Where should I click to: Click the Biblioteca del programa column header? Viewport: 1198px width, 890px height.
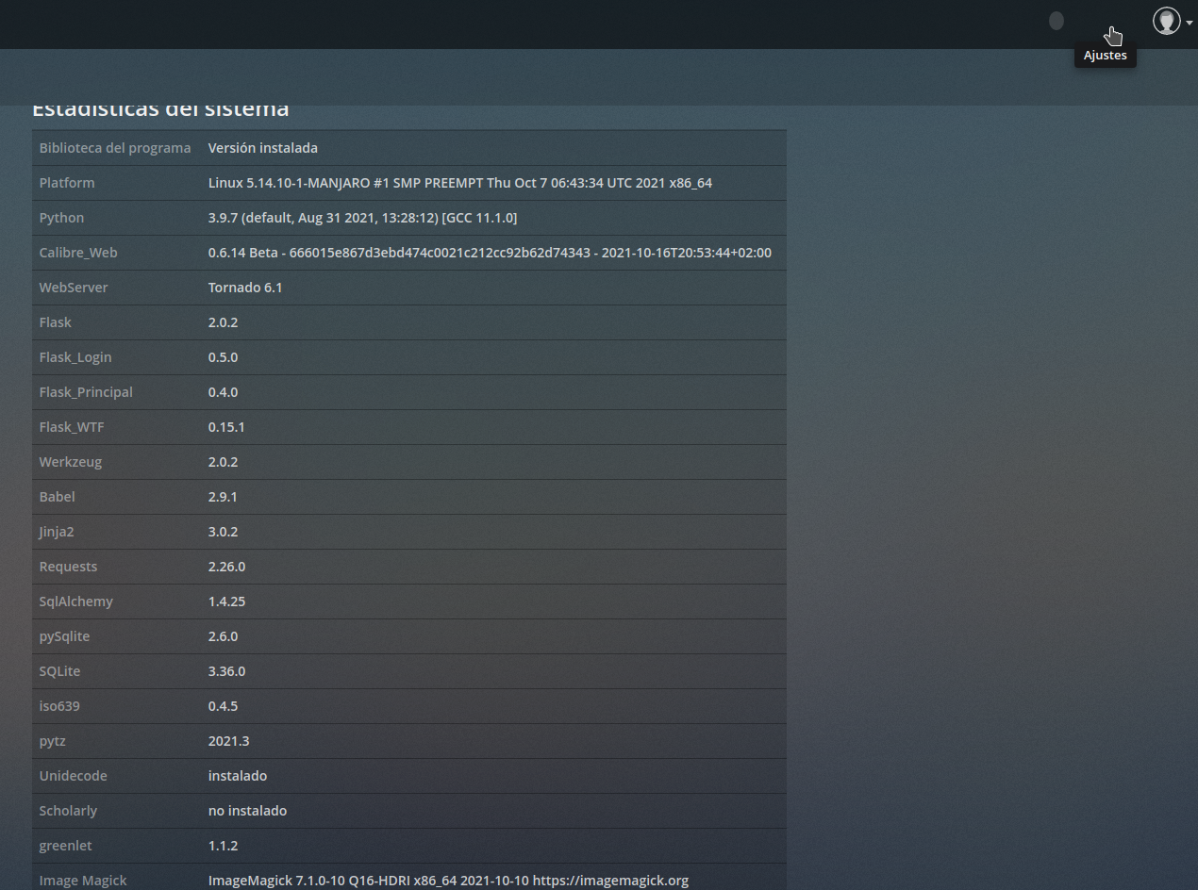pos(115,147)
